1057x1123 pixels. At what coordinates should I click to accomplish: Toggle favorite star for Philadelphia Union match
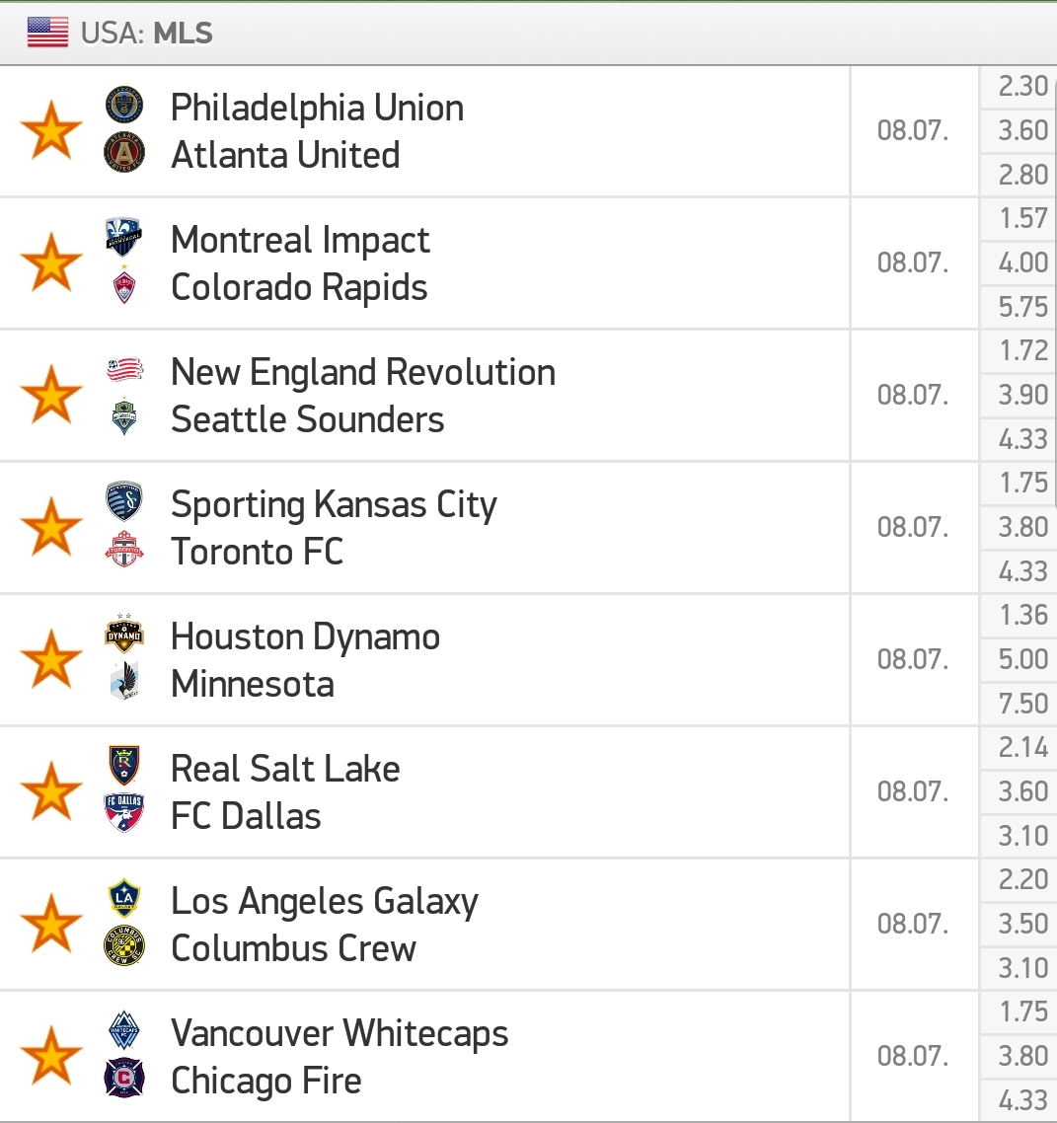tap(51, 129)
